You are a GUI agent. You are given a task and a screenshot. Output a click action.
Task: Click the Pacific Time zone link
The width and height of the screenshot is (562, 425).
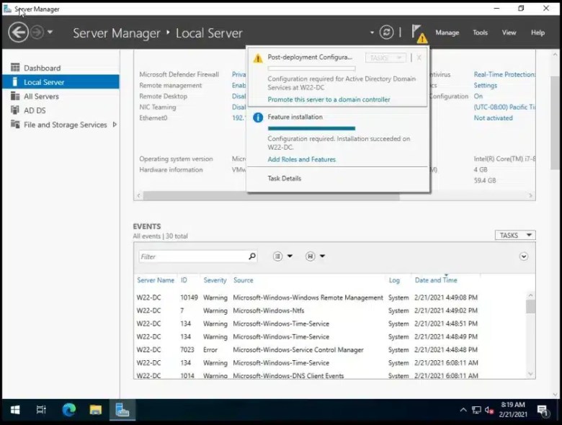504,107
